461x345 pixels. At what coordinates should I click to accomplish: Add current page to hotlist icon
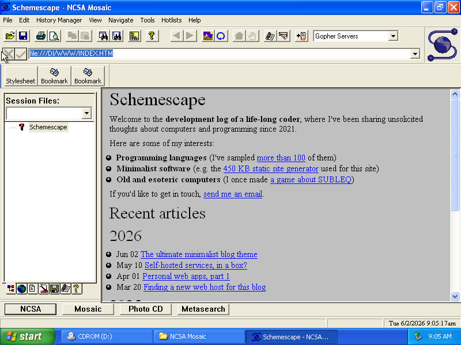click(x=301, y=36)
